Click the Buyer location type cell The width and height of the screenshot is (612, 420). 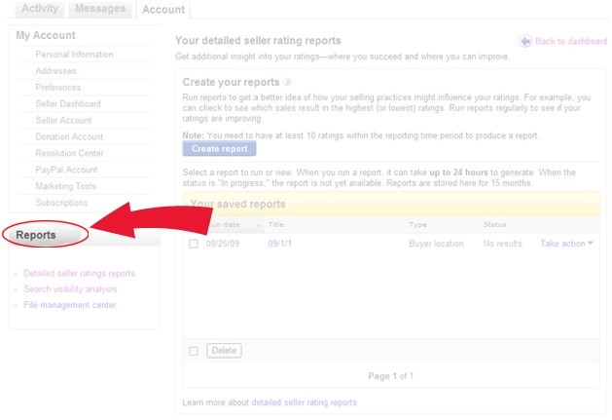click(436, 244)
